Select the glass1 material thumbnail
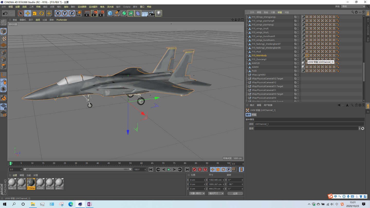 pos(59,184)
